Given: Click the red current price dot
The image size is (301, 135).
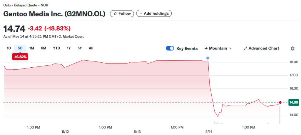Looking at the screenshot, I should click(280, 102).
